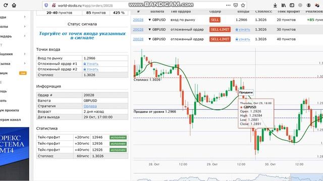
Task: Open browser downloads arrow icon
Action: (x=275, y=6)
